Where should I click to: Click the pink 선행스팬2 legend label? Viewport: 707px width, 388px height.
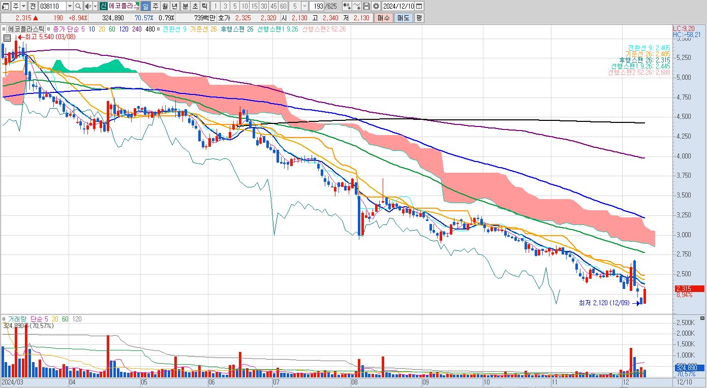324,29
